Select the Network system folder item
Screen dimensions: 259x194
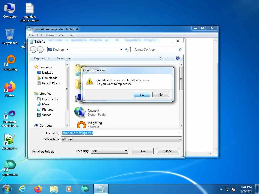91,112
